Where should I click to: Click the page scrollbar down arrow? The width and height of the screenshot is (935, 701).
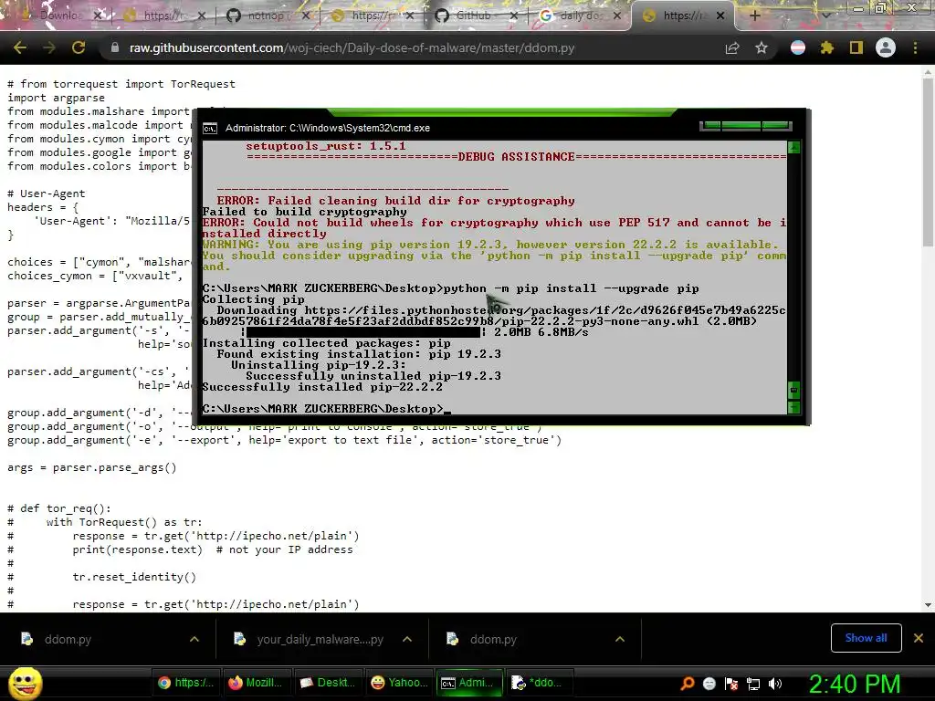click(x=928, y=604)
